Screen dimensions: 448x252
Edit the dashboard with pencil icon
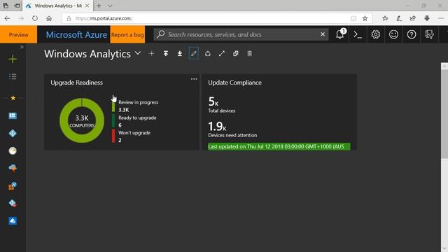(194, 53)
